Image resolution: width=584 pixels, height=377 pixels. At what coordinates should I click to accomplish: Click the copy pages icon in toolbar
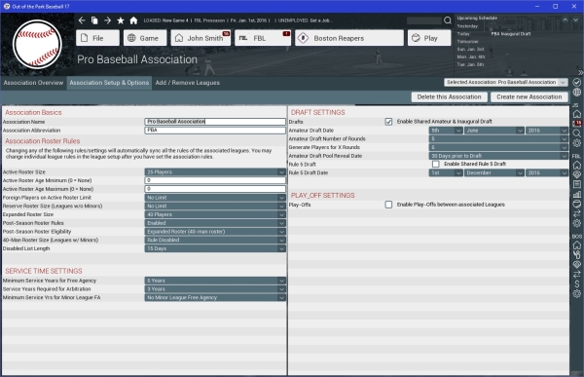click(94, 20)
